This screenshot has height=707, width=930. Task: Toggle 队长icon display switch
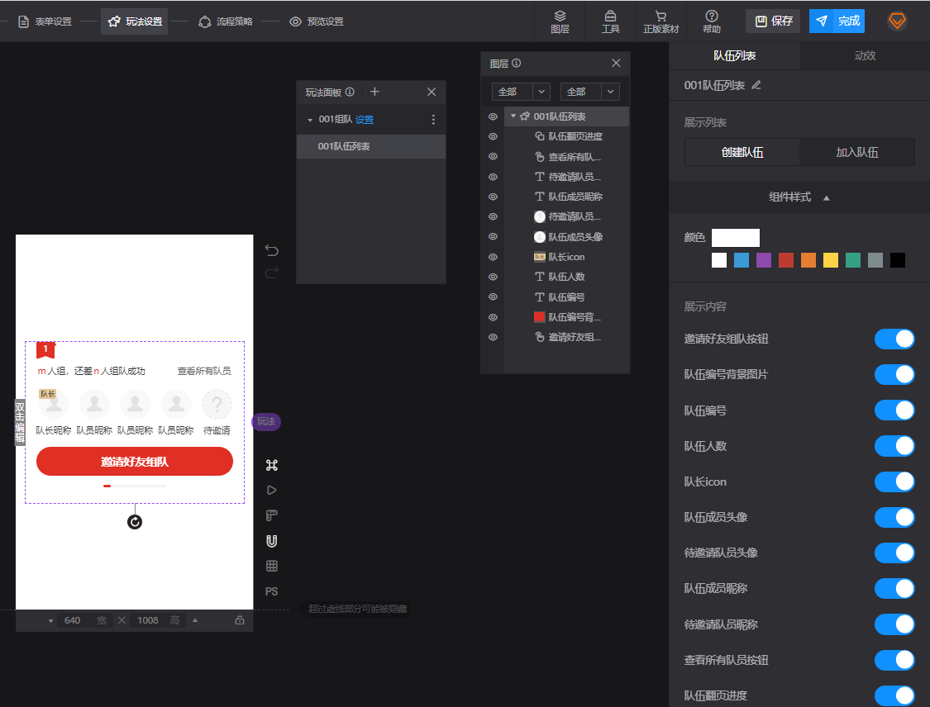coord(894,482)
